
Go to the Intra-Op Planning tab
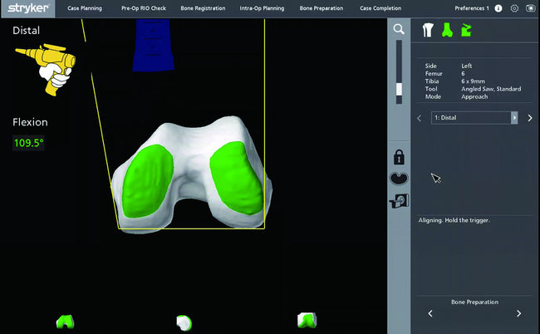tap(262, 8)
